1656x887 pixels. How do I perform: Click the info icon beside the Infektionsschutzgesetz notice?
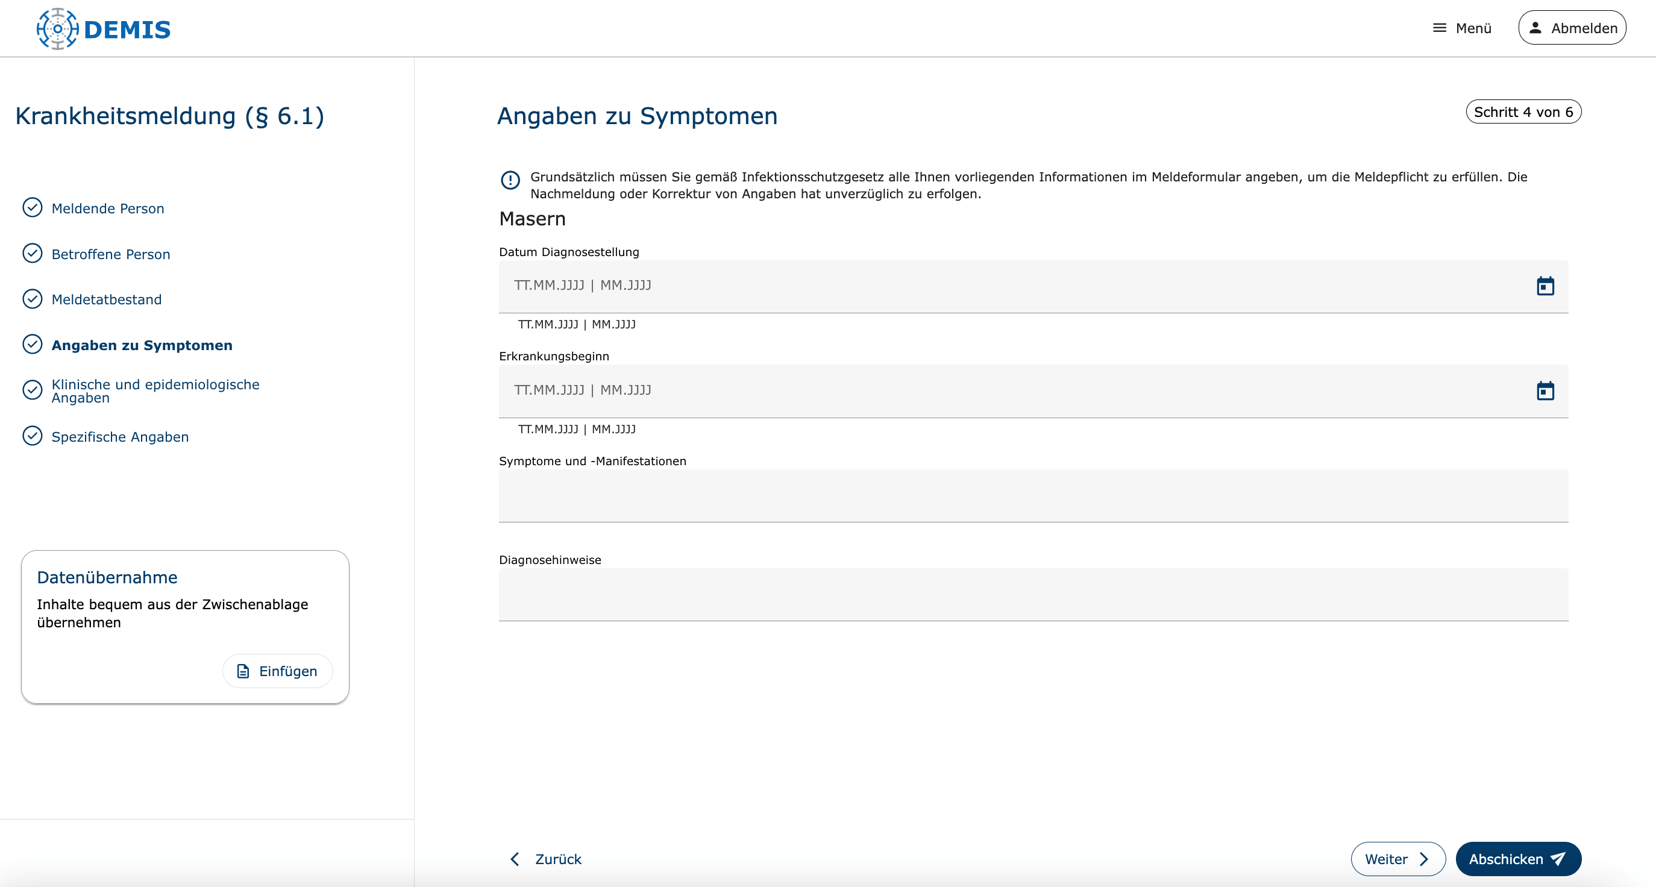pos(510,180)
